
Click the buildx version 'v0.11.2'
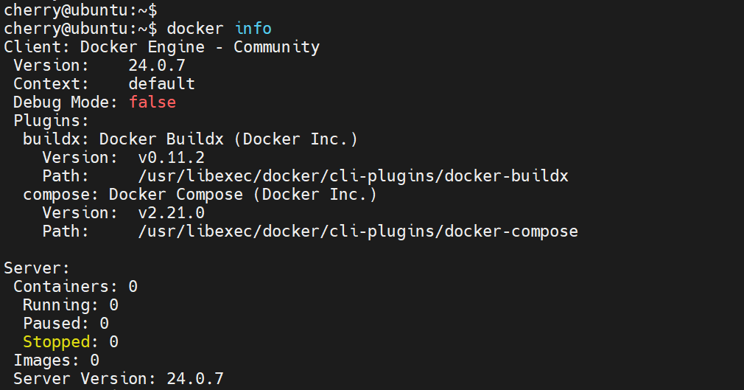[171, 158]
